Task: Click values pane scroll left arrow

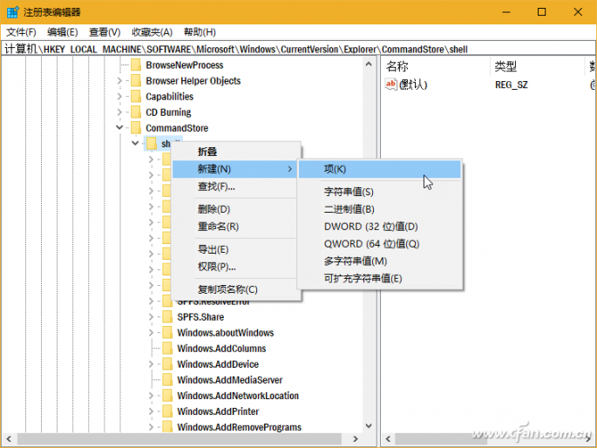Action: [388, 439]
